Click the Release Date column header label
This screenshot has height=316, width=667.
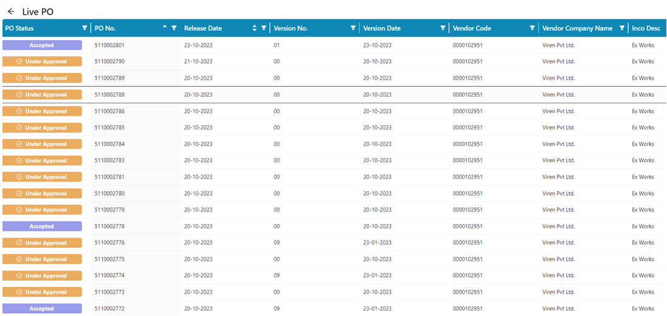click(x=203, y=29)
